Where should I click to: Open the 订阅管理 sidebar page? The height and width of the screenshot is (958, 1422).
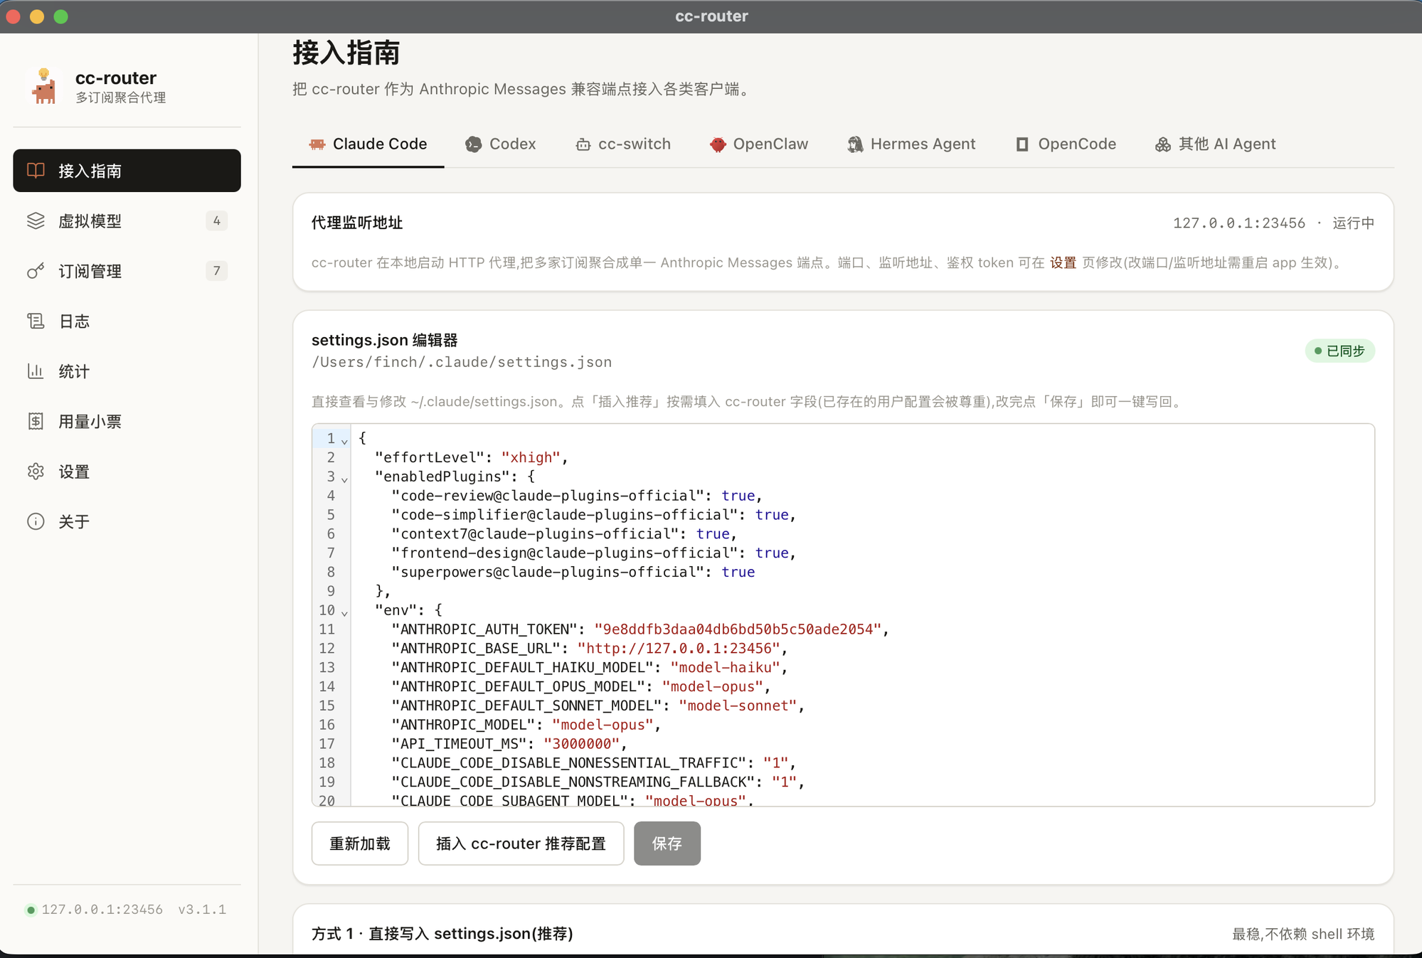tap(127, 271)
